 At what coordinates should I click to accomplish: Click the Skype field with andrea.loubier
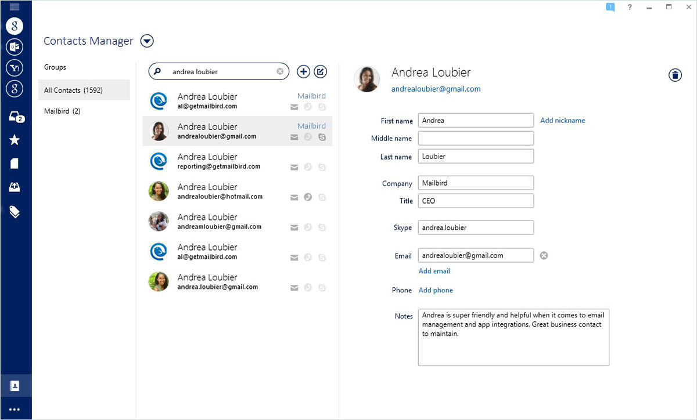pyautogui.click(x=476, y=227)
